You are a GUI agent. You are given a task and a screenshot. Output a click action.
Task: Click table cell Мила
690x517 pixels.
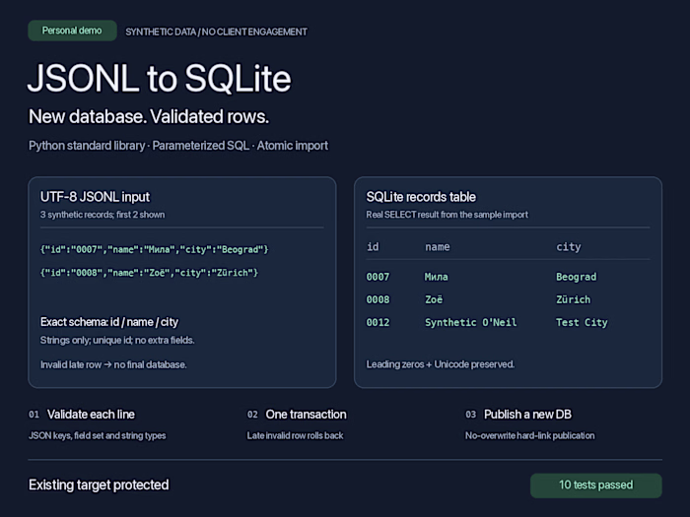click(436, 277)
